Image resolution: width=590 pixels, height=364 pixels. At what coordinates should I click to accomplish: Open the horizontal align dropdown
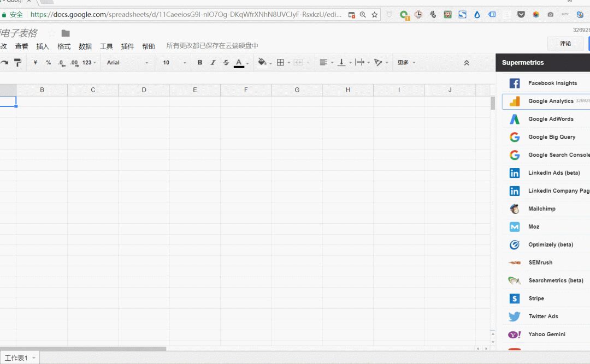[326, 62]
